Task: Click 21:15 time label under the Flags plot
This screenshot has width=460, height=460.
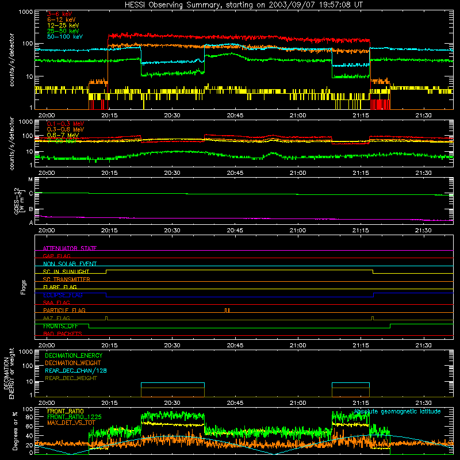Action: 361,346
